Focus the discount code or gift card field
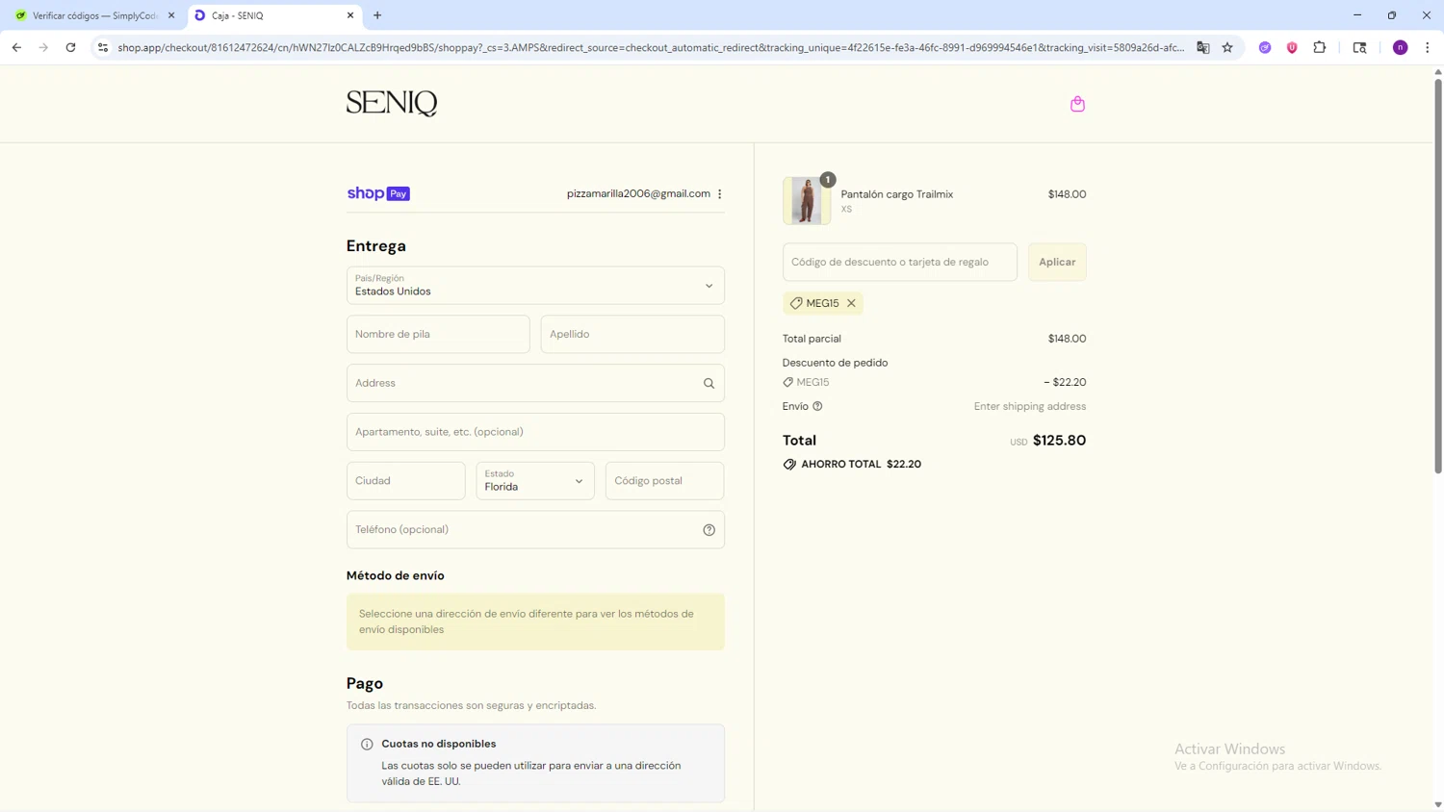Viewport: 1444px width, 812px height. tap(900, 262)
